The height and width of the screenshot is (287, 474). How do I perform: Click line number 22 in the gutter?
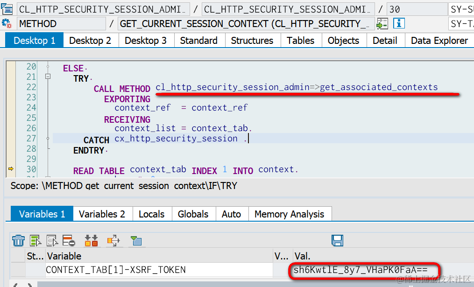(31, 87)
